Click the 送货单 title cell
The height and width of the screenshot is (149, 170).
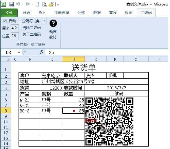84,67
